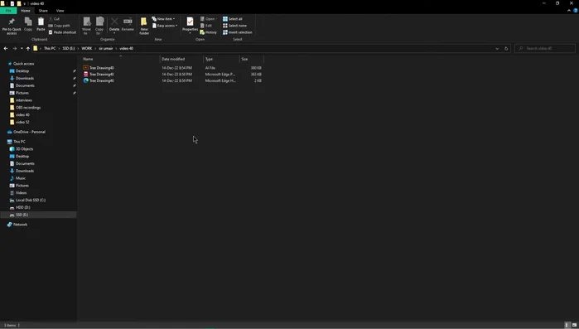The height and width of the screenshot is (329, 579).
Task: Click Select all in the ribbon
Action: 233,19
